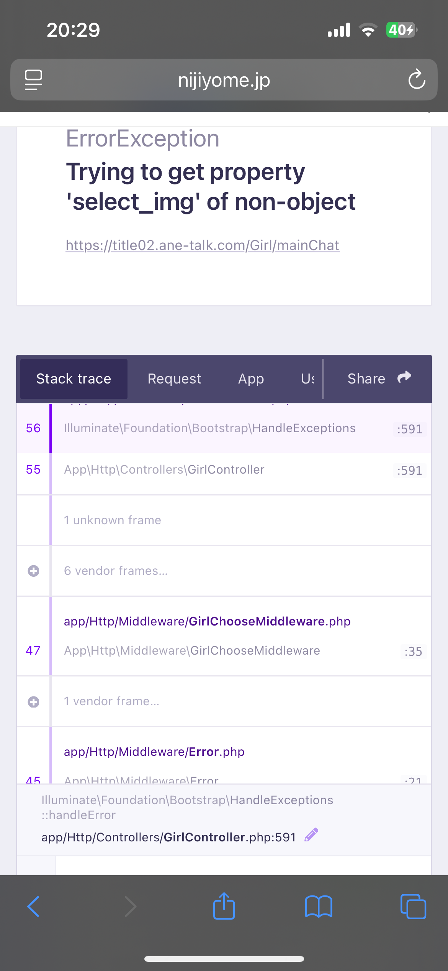Open the reader/page settings icon in address bar
The width and height of the screenshot is (448, 971).
33,80
